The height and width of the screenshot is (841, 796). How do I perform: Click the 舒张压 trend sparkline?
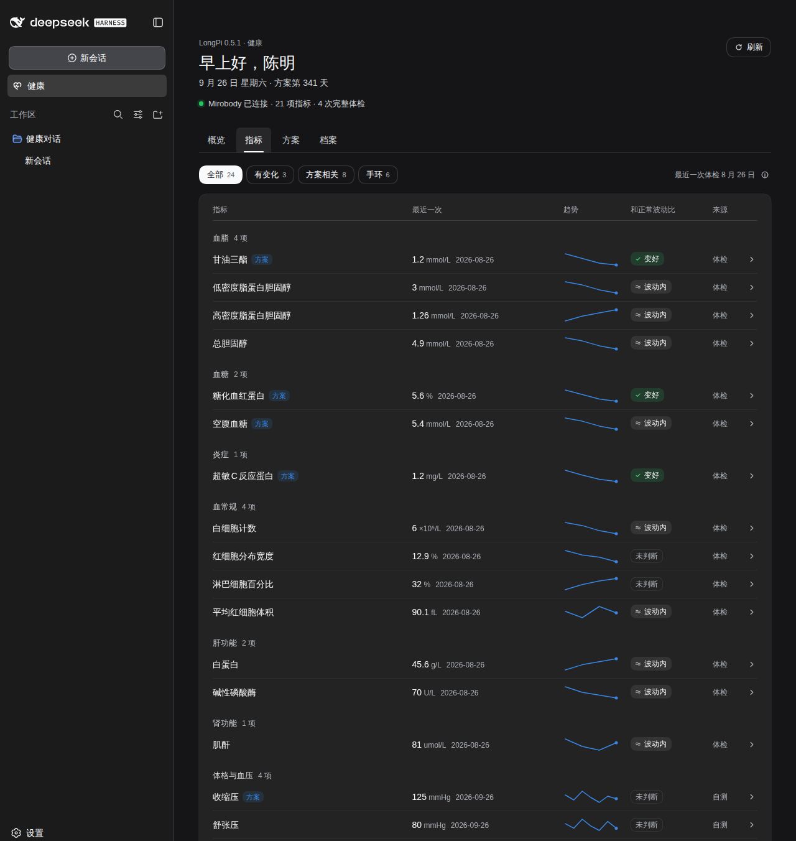(591, 825)
